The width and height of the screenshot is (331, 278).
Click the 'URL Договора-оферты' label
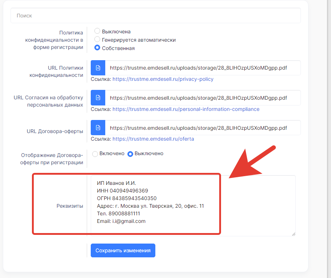pyautogui.click(x=55, y=131)
